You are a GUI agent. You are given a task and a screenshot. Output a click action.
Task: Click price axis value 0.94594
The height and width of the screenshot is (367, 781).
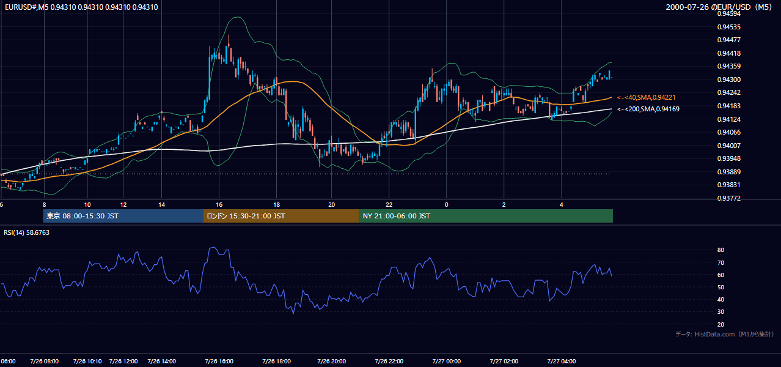tap(729, 13)
